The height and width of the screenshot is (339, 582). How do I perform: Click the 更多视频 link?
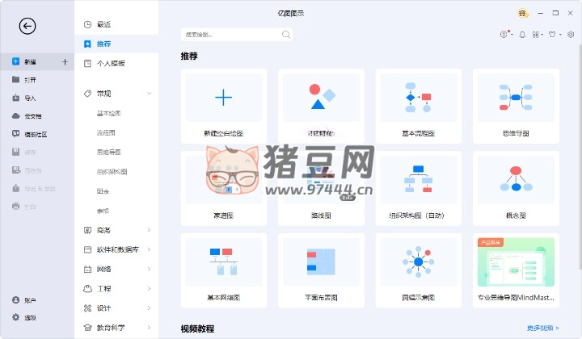pos(543,329)
